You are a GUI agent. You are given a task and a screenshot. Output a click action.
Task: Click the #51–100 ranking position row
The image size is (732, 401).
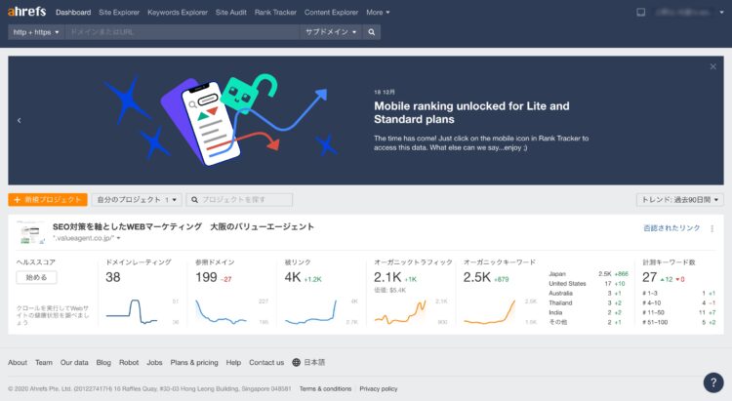point(678,322)
